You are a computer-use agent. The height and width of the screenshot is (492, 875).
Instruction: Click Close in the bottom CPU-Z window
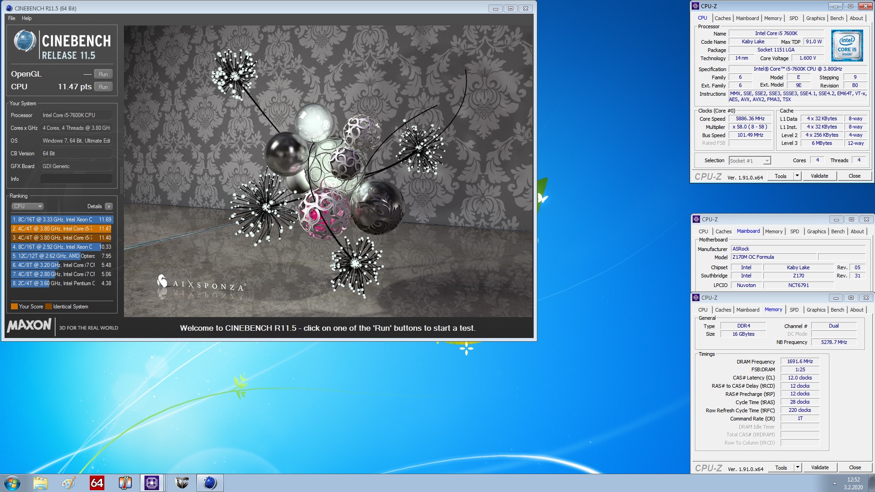click(855, 467)
